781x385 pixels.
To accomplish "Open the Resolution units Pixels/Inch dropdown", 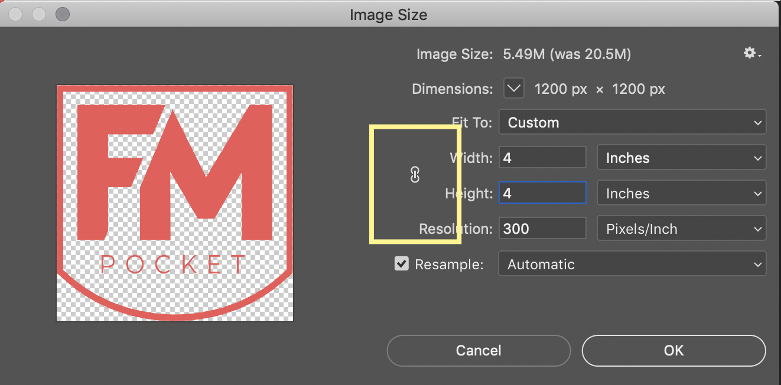I will coord(681,229).
